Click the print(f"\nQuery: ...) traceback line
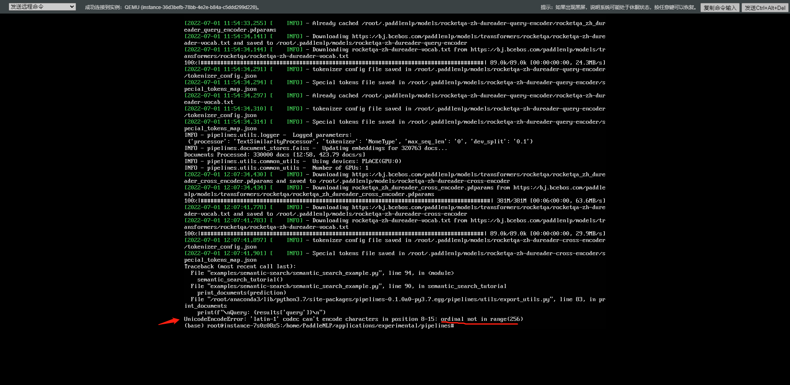 (x=261, y=313)
